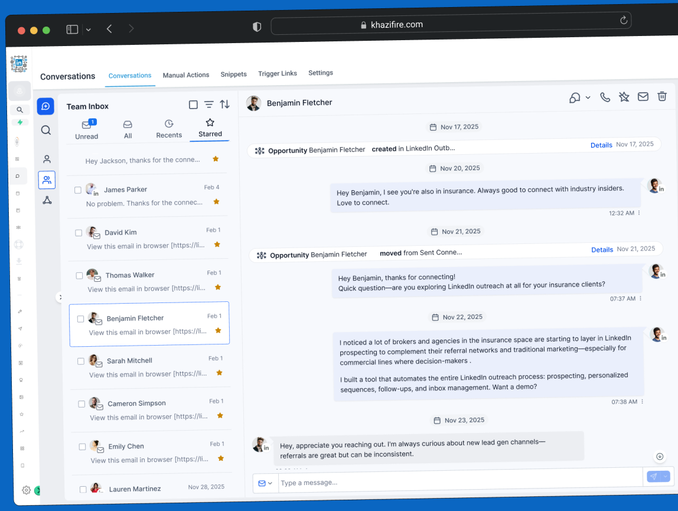The height and width of the screenshot is (511, 678).
Task: Open the chevron dropdown next to the chat icon
Action: point(586,96)
